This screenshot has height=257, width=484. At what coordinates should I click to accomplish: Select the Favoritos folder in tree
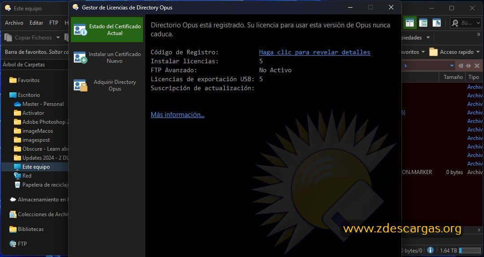coord(29,80)
